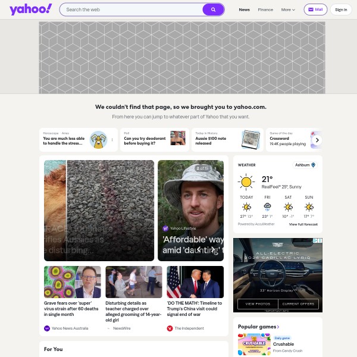Click the Yahoo logo
Image resolution: width=357 pixels, height=357 pixels.
point(30,10)
